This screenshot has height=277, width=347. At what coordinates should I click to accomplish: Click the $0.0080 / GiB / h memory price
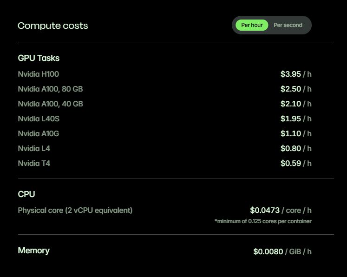click(x=282, y=251)
